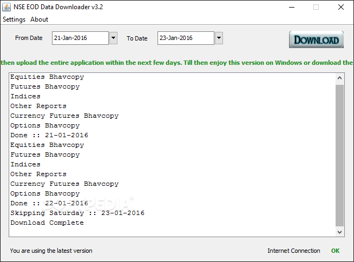Click the To Date field showing 23-Jan-2016

click(186, 38)
